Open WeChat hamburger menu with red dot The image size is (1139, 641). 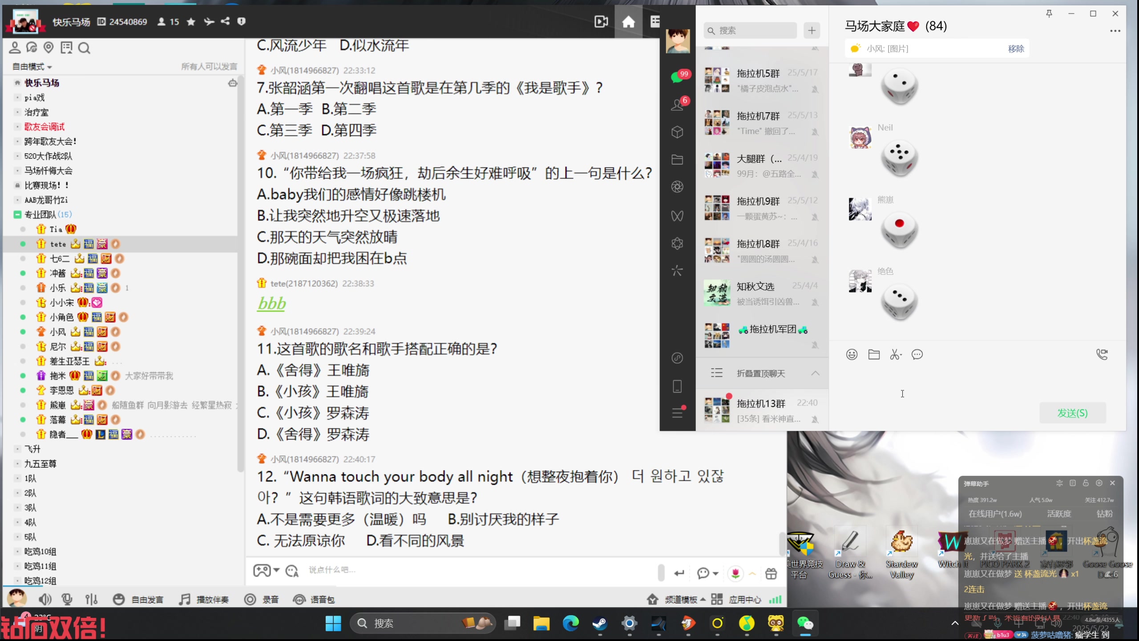pyautogui.click(x=678, y=412)
